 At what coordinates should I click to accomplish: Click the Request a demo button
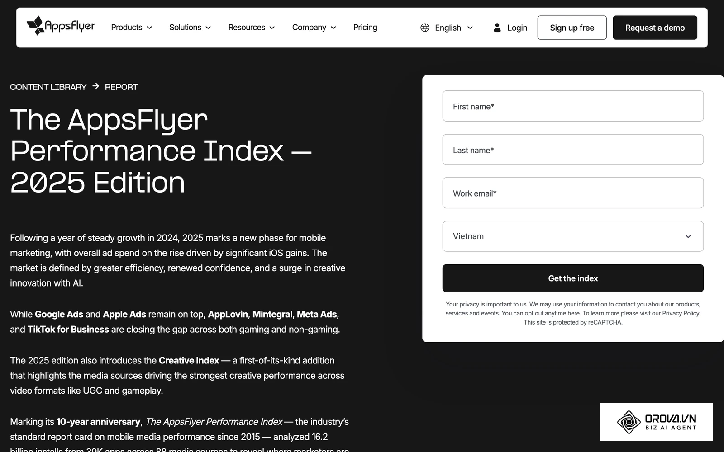pyautogui.click(x=655, y=28)
